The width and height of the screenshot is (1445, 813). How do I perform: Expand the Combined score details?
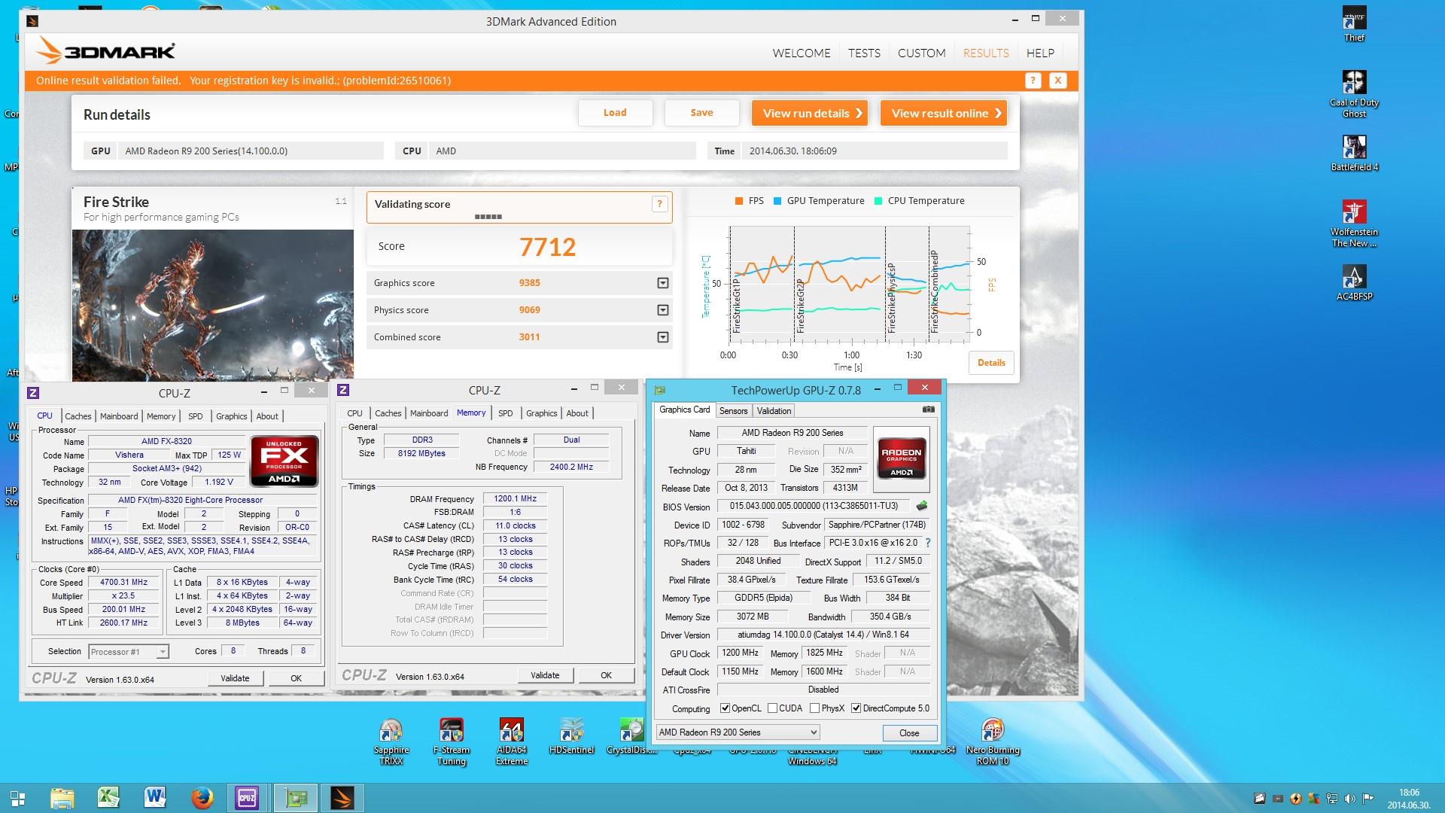click(x=662, y=337)
